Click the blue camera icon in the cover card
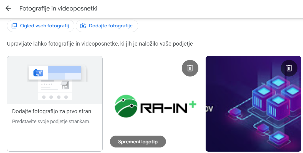303x153 pixels. tap(38, 73)
